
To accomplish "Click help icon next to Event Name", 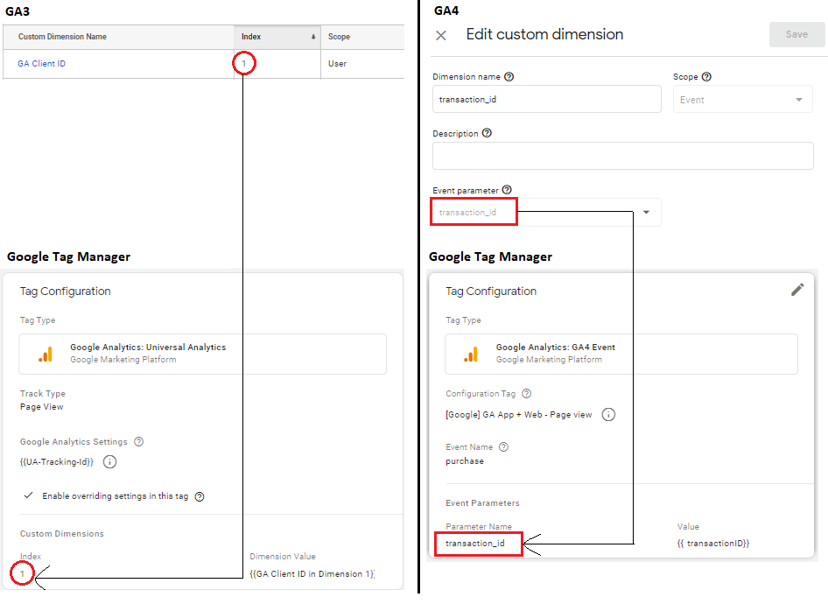I will point(503,447).
